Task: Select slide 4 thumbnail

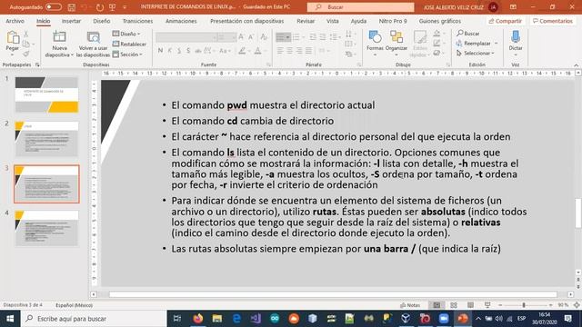Action: coord(46,228)
